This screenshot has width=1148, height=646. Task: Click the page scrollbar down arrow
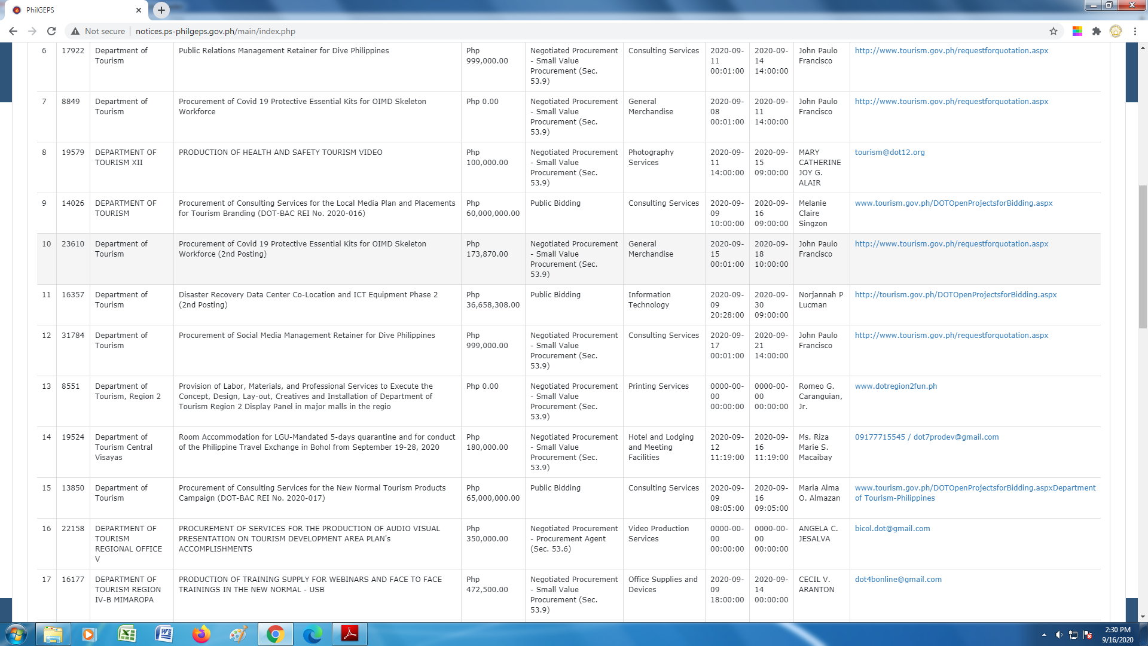click(x=1143, y=617)
